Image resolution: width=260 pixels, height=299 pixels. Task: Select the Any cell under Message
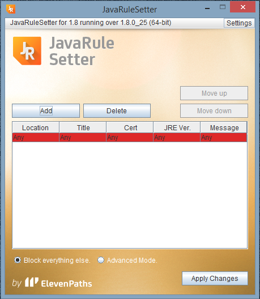[x=224, y=138]
